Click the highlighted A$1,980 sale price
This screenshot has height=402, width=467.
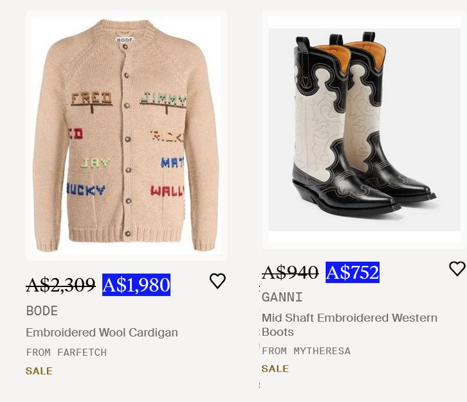[136, 284]
